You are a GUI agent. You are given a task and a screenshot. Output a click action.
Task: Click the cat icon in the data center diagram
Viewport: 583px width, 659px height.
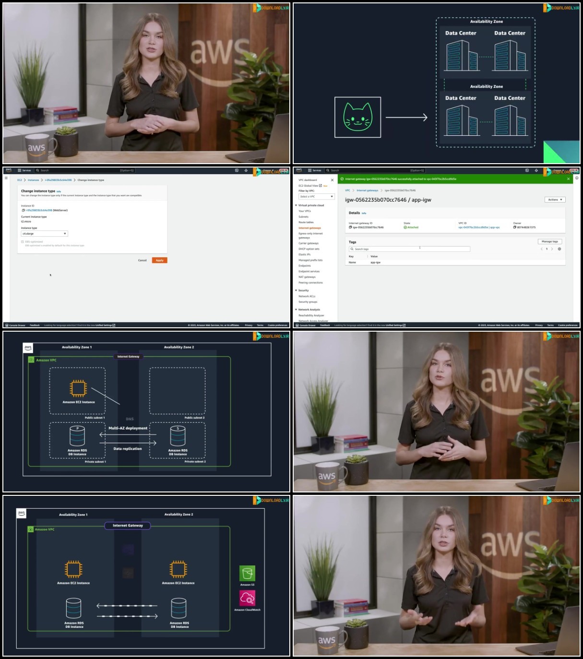pos(357,117)
